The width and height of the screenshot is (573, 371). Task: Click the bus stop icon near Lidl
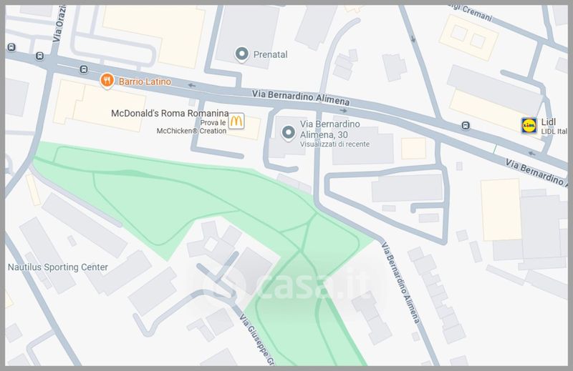pyautogui.click(x=465, y=126)
